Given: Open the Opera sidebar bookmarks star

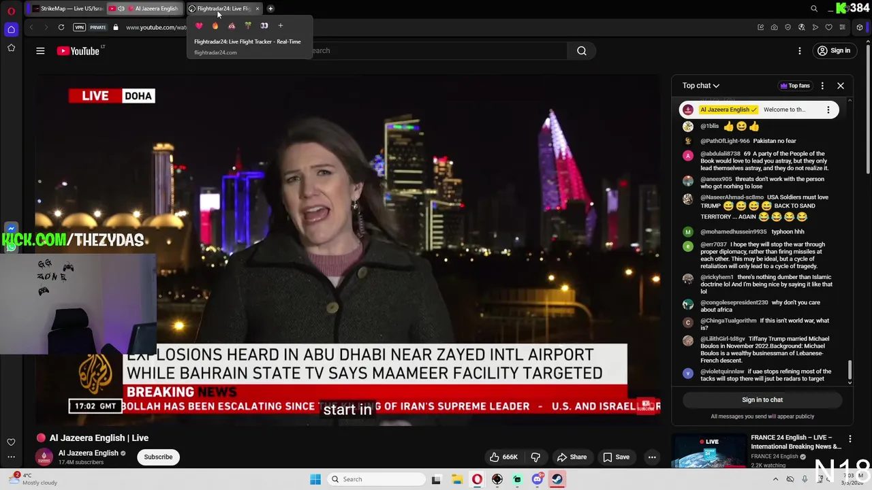Looking at the screenshot, I should [11, 48].
